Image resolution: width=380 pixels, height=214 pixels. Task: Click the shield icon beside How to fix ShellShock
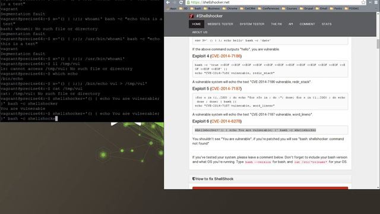pyautogui.click(x=194, y=179)
